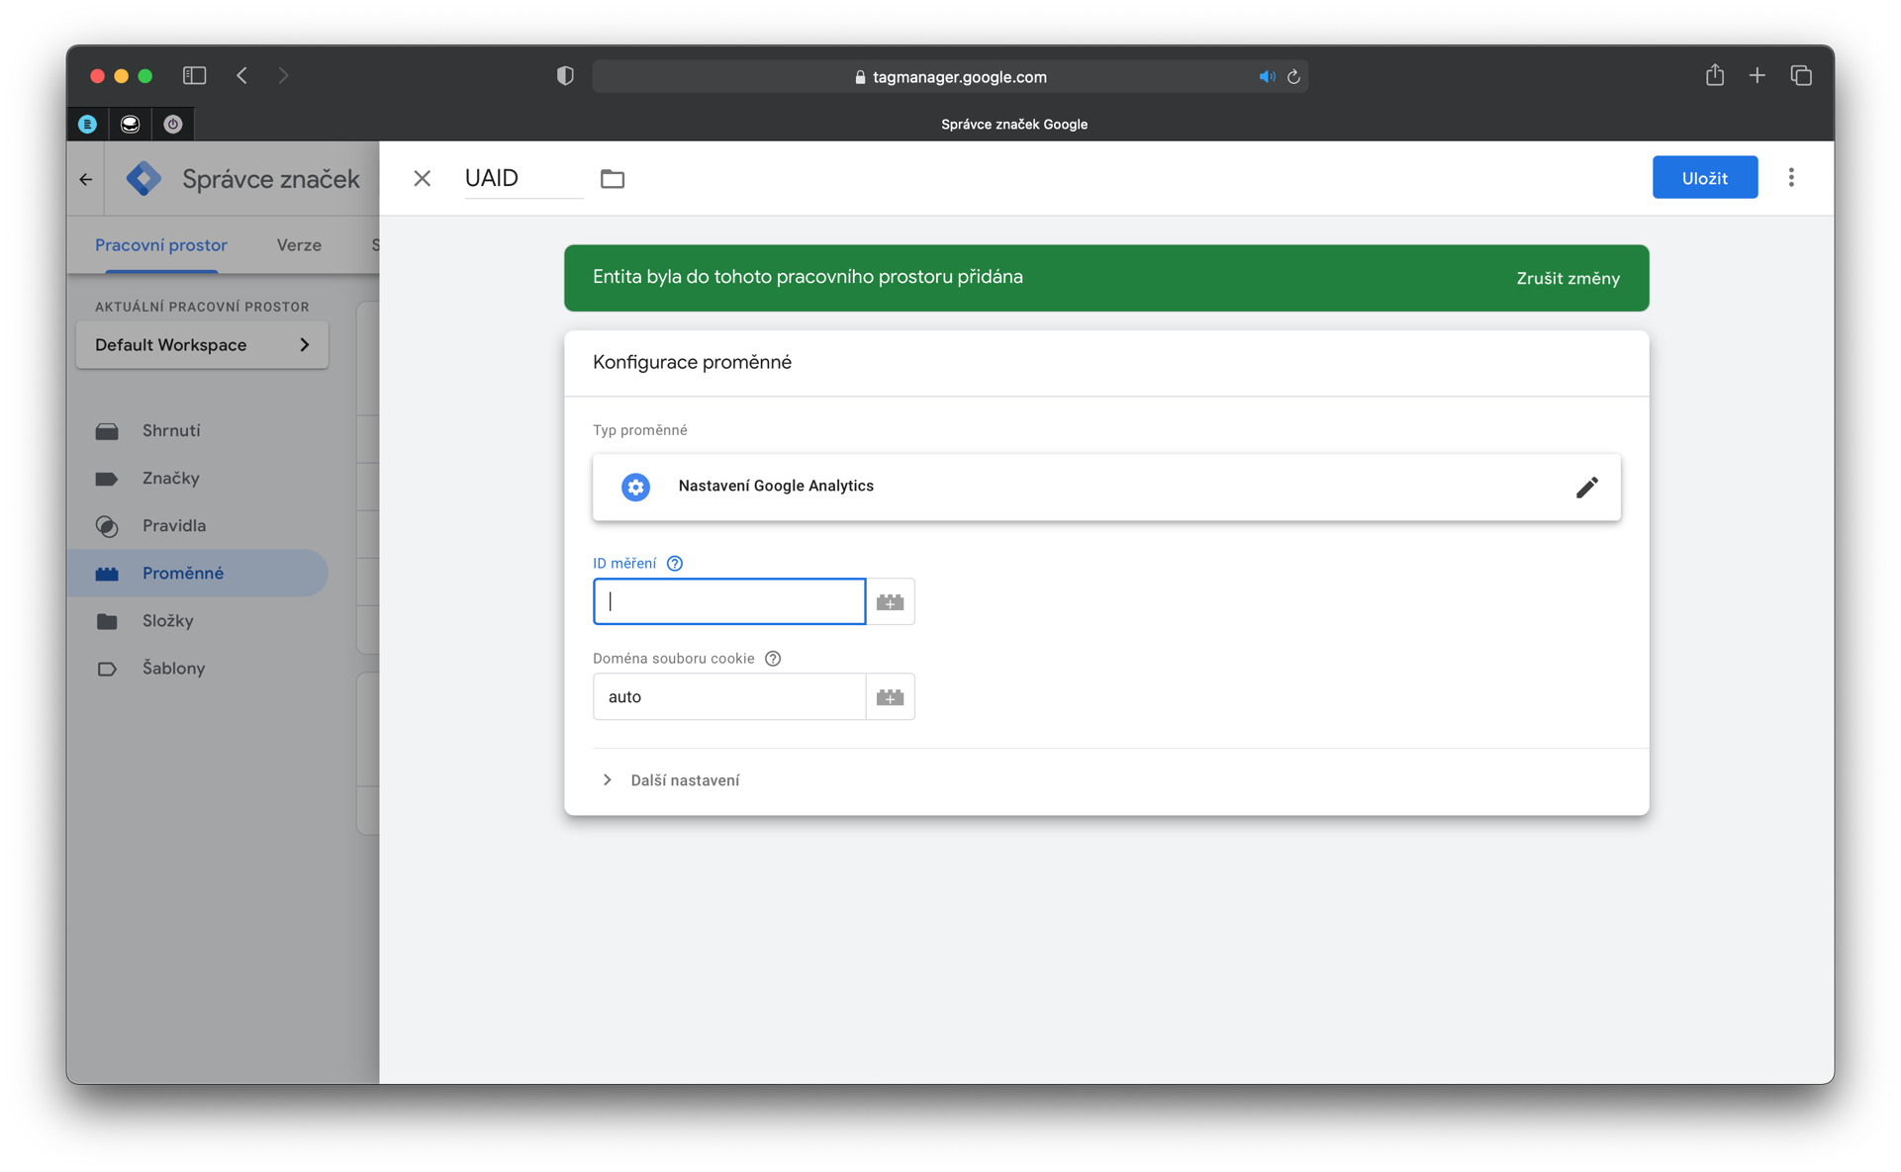The width and height of the screenshot is (1901, 1172).
Task: Click the ID měření input field
Action: [729, 601]
